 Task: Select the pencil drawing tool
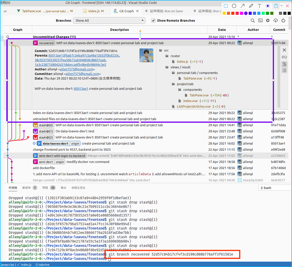[x=251, y=6]
